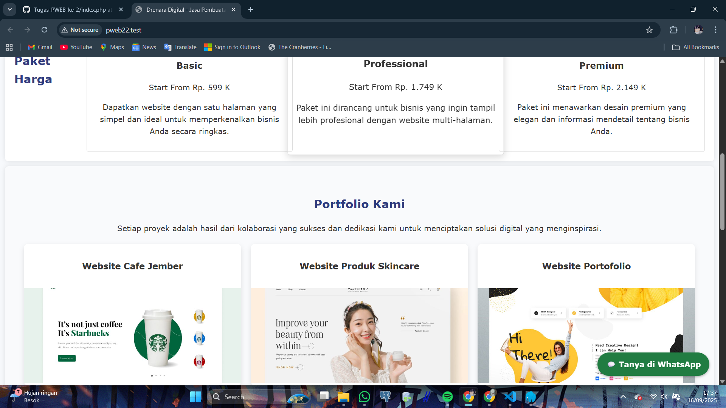726x408 pixels.
Task: Open a new browser tab
Action: [x=251, y=9]
